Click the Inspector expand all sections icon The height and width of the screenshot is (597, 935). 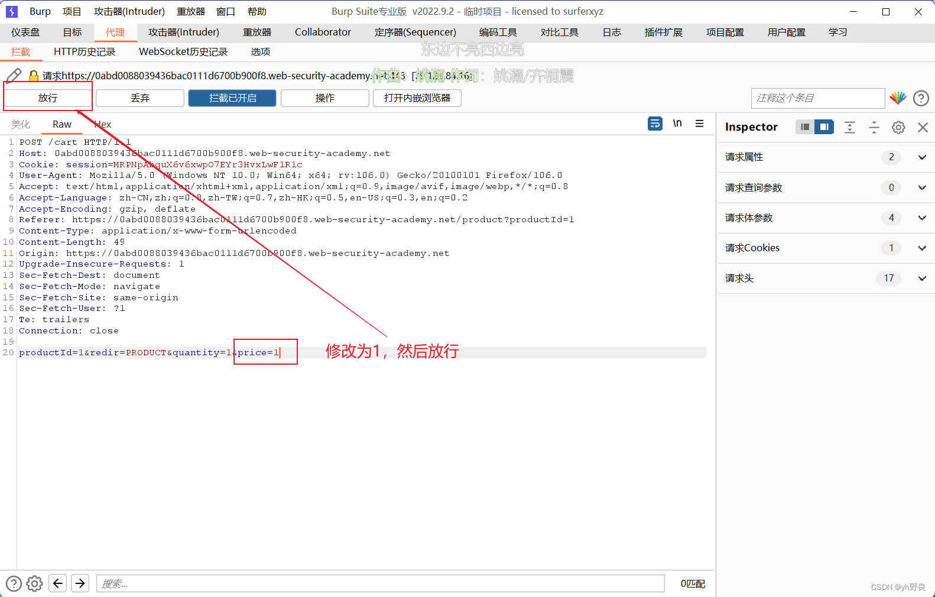850,127
